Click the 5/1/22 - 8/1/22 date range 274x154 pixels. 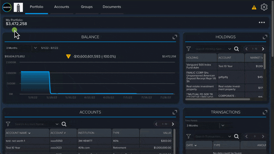coord(50,48)
